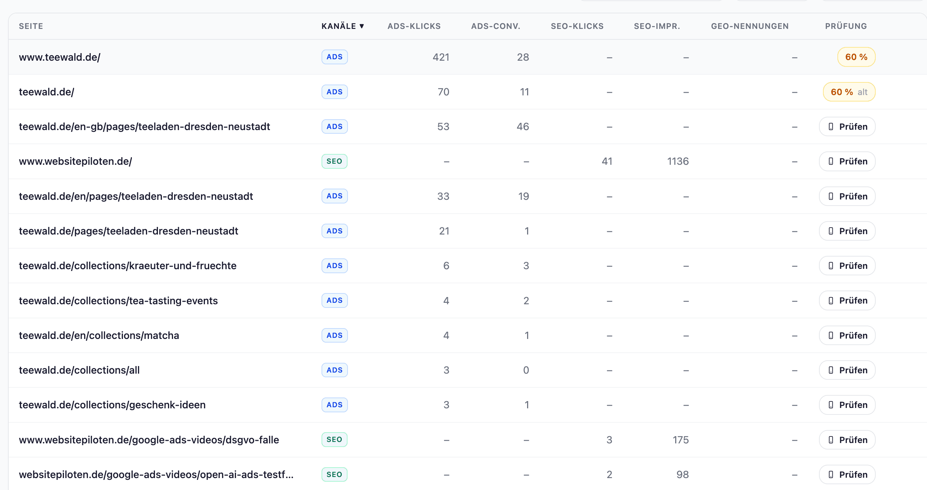Open page teewald.de/en/collections/matcha
927x490 pixels.
click(x=99, y=335)
